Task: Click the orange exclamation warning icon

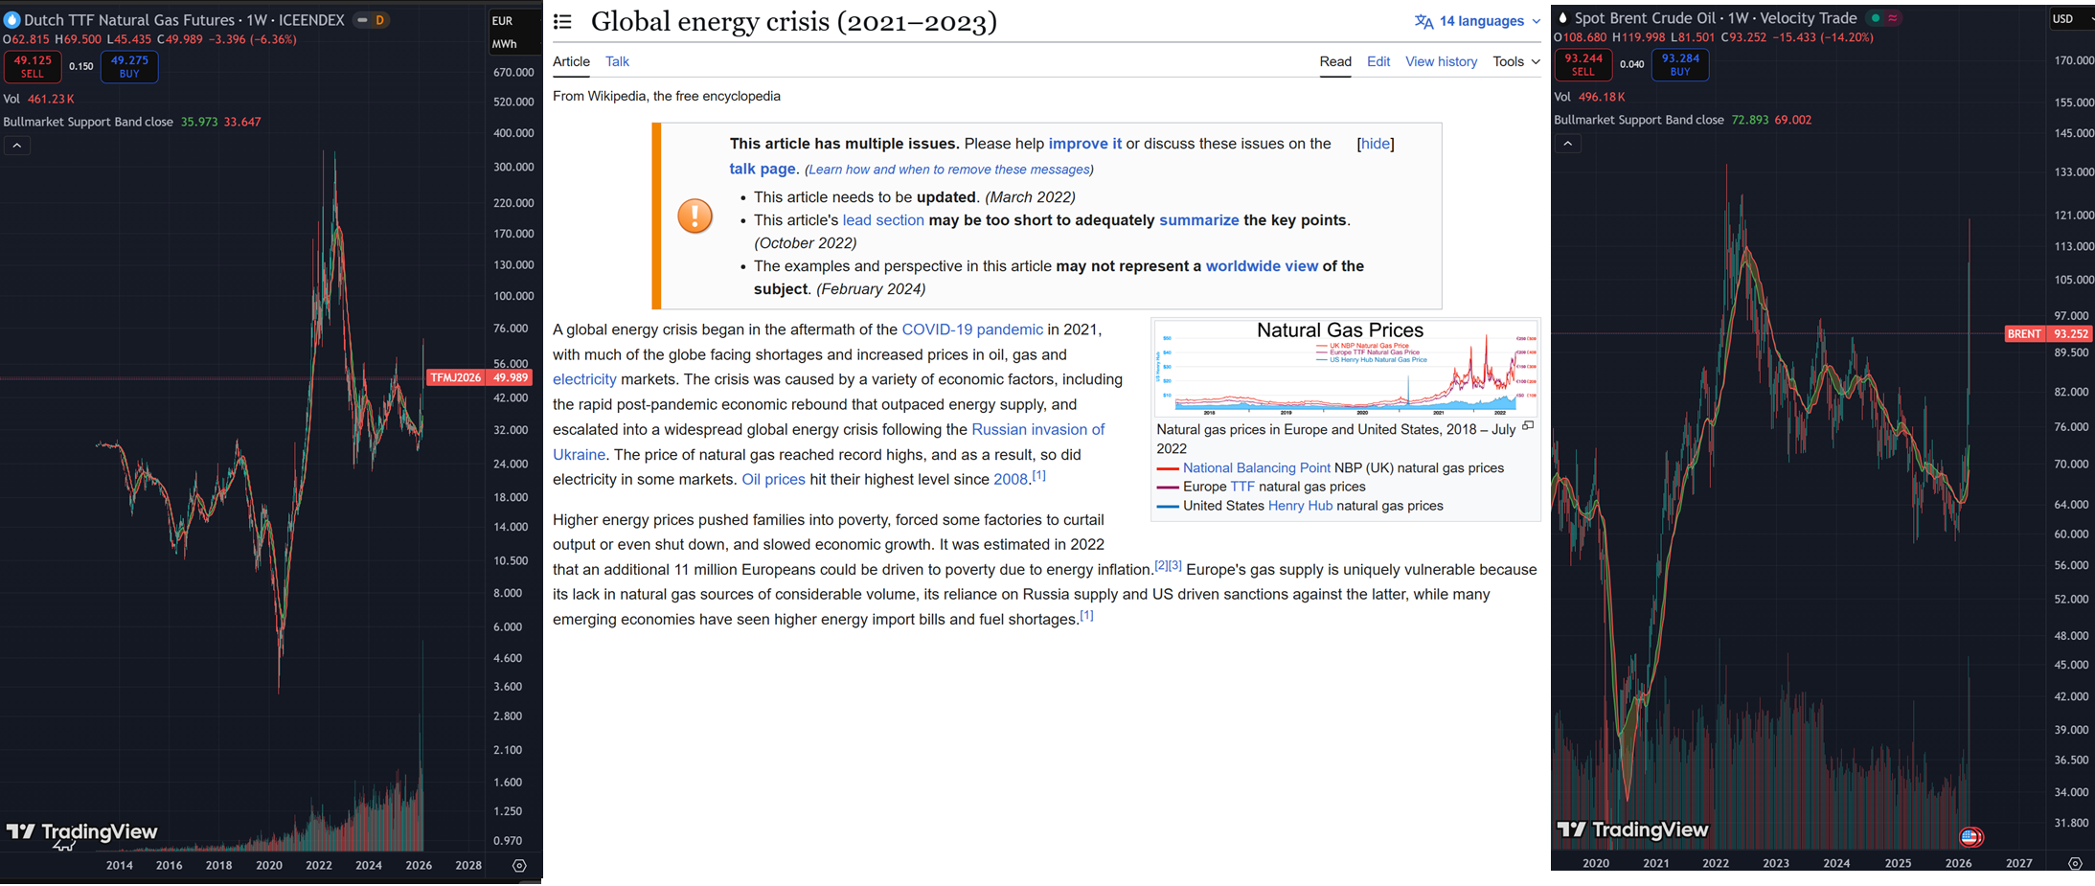Action: [695, 216]
